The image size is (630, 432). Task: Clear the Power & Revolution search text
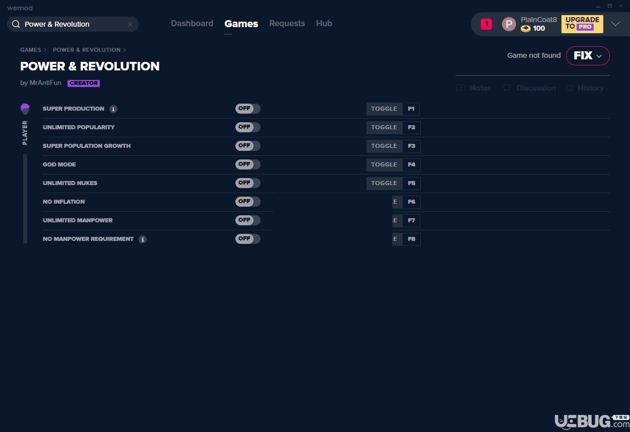130,24
